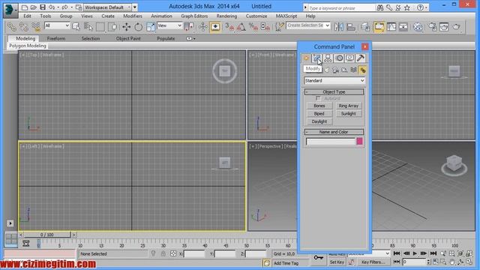Toggle Window/Crossing selection mode
480x270 pixels.
pos(112,27)
